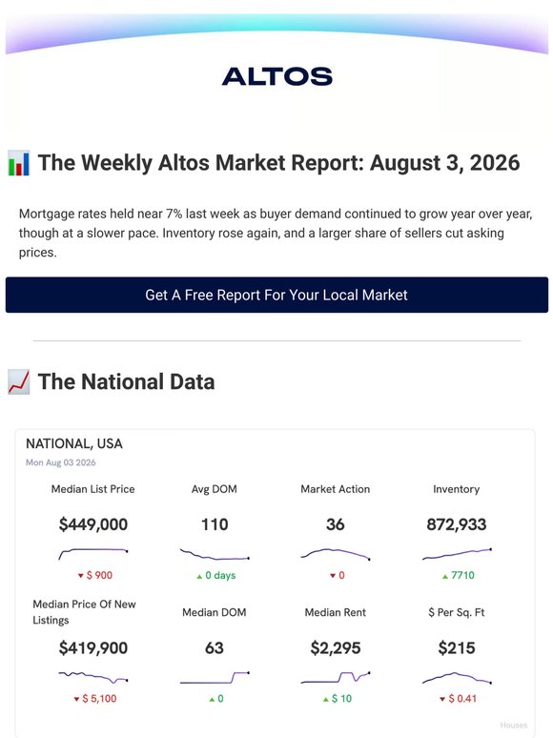553x738 pixels.
Task: Select the Market Action sparkline chart
Action: [335, 554]
